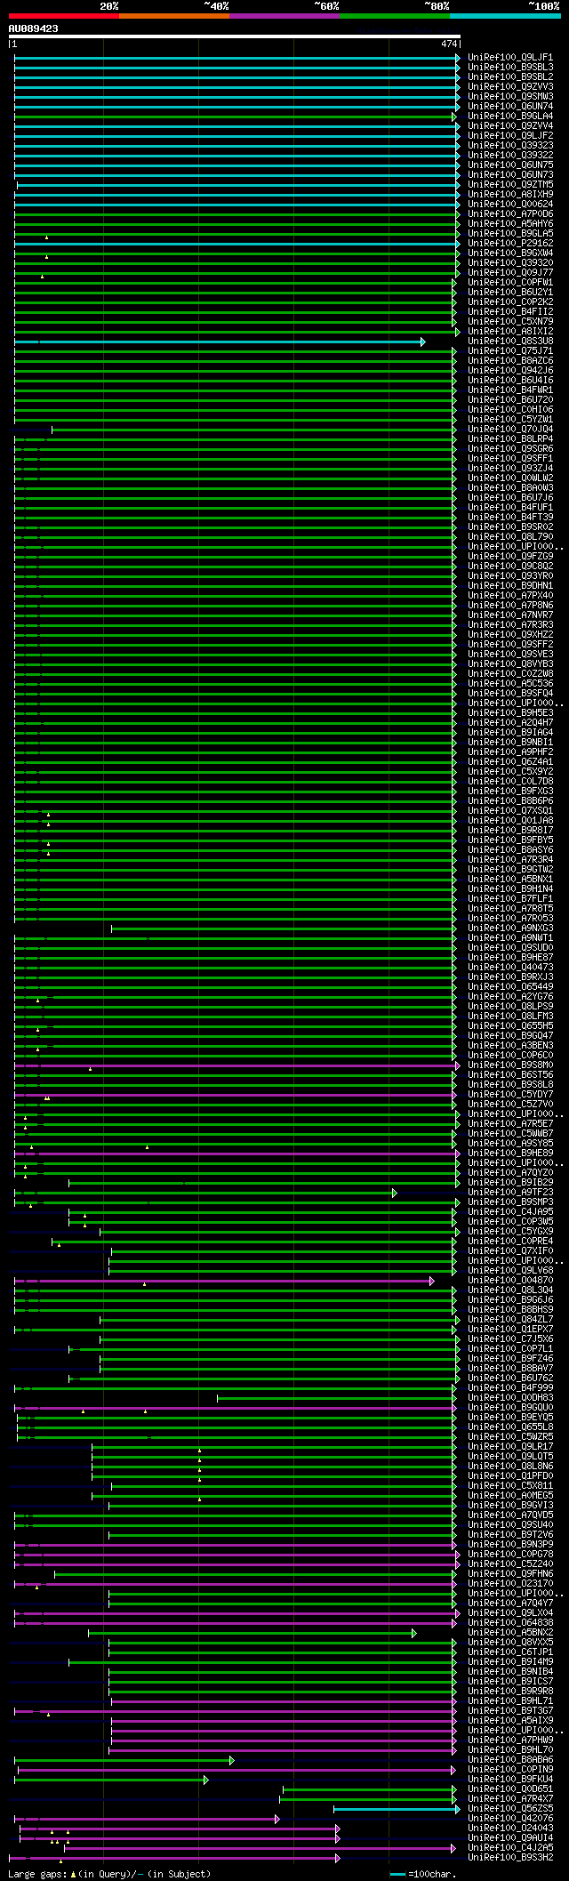Open hit UniRef100_A8IXH9

click(x=510, y=195)
